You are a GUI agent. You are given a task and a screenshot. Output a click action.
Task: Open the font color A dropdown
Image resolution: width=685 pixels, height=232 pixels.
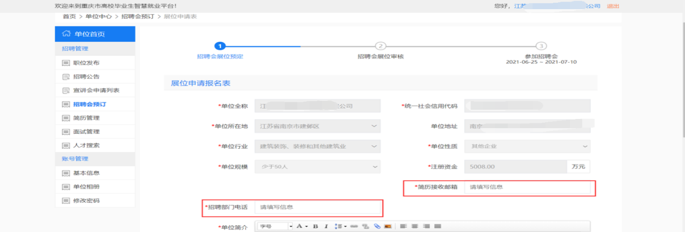coord(301,226)
